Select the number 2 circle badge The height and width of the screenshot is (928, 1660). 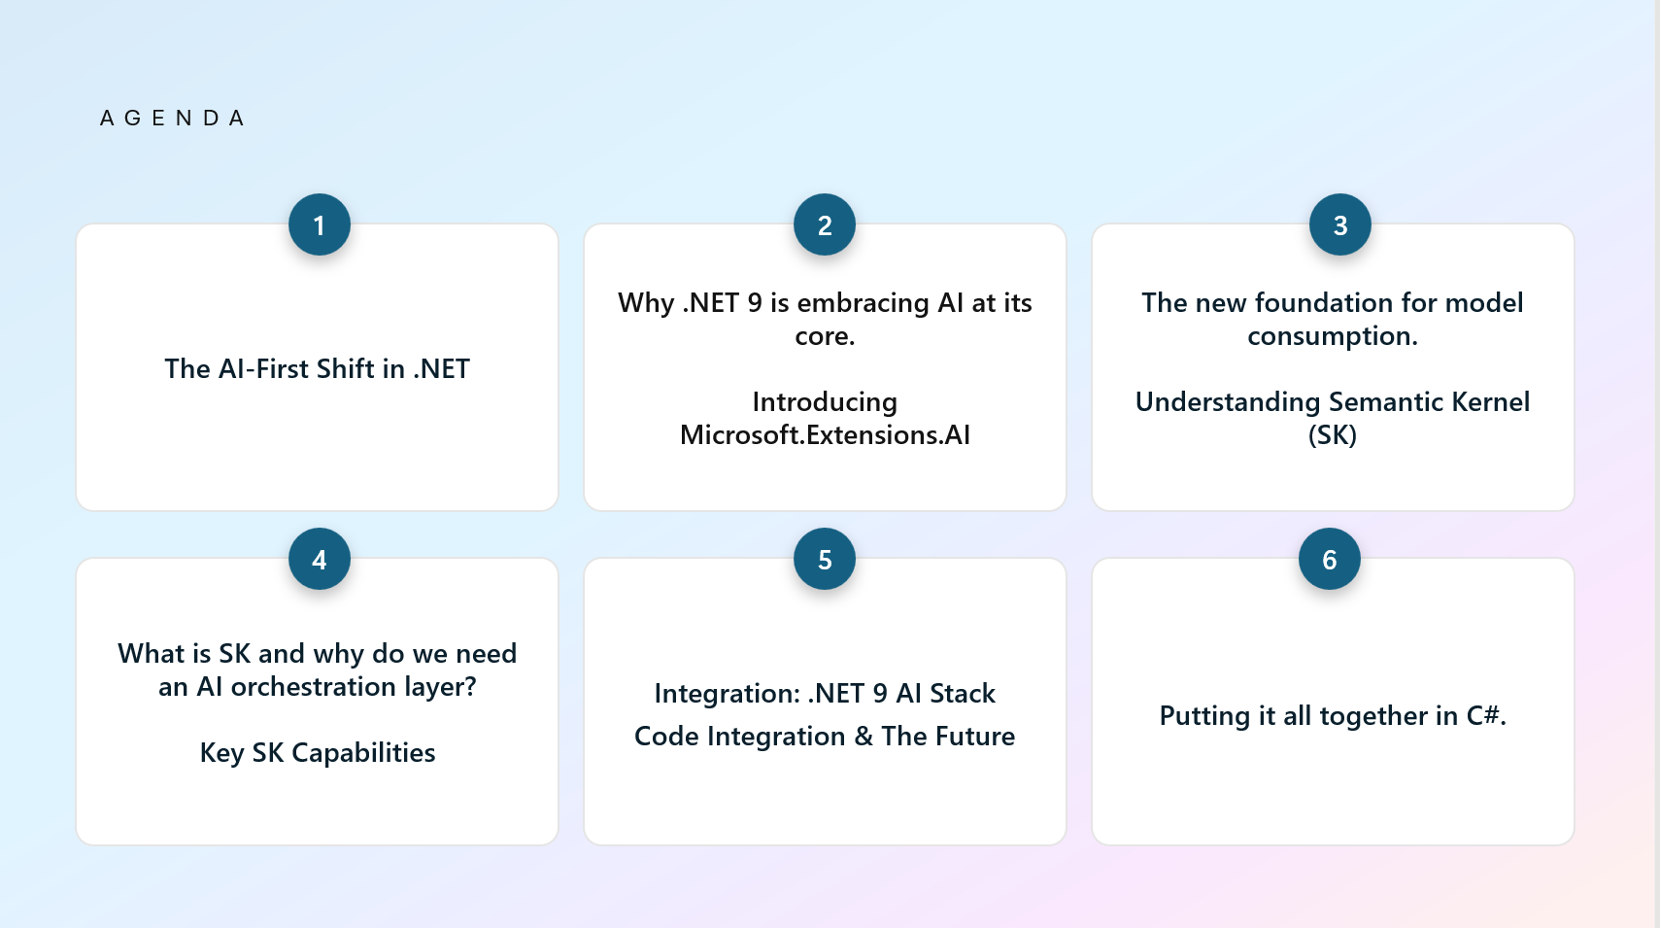pos(824,225)
